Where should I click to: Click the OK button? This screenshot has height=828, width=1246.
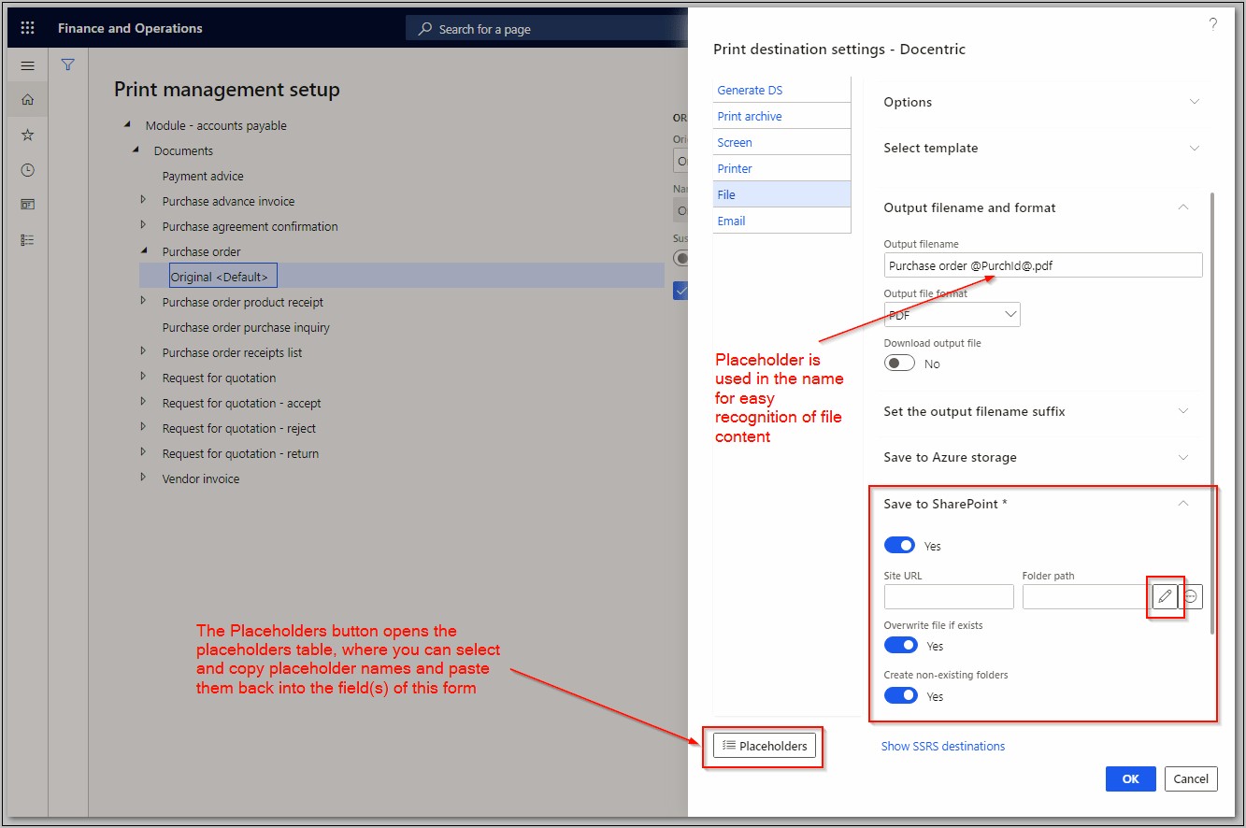point(1131,778)
